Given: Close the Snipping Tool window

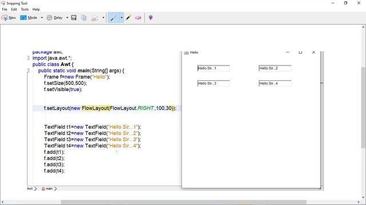Looking at the screenshot, I should [359, 3].
